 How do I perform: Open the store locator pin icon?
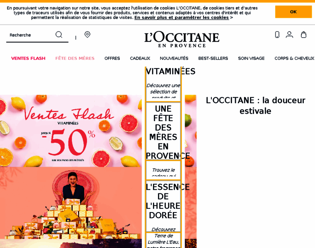coord(87,34)
